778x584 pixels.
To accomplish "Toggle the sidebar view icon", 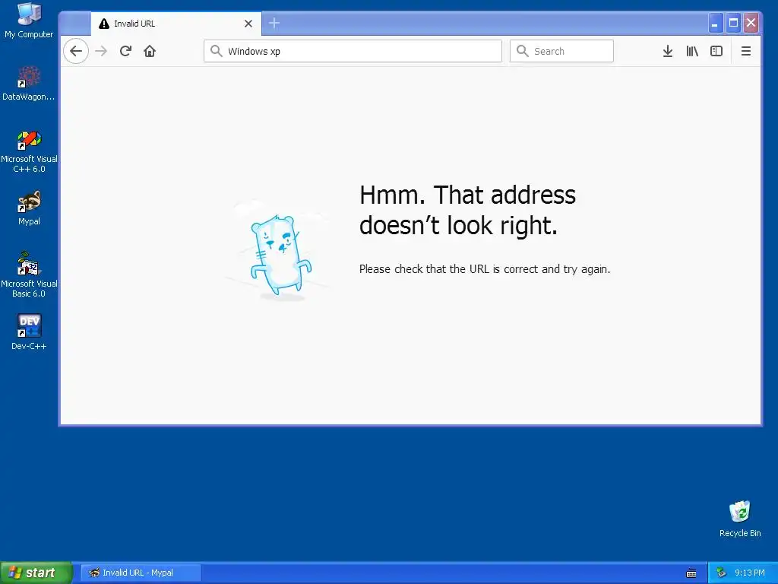I will click(x=716, y=51).
